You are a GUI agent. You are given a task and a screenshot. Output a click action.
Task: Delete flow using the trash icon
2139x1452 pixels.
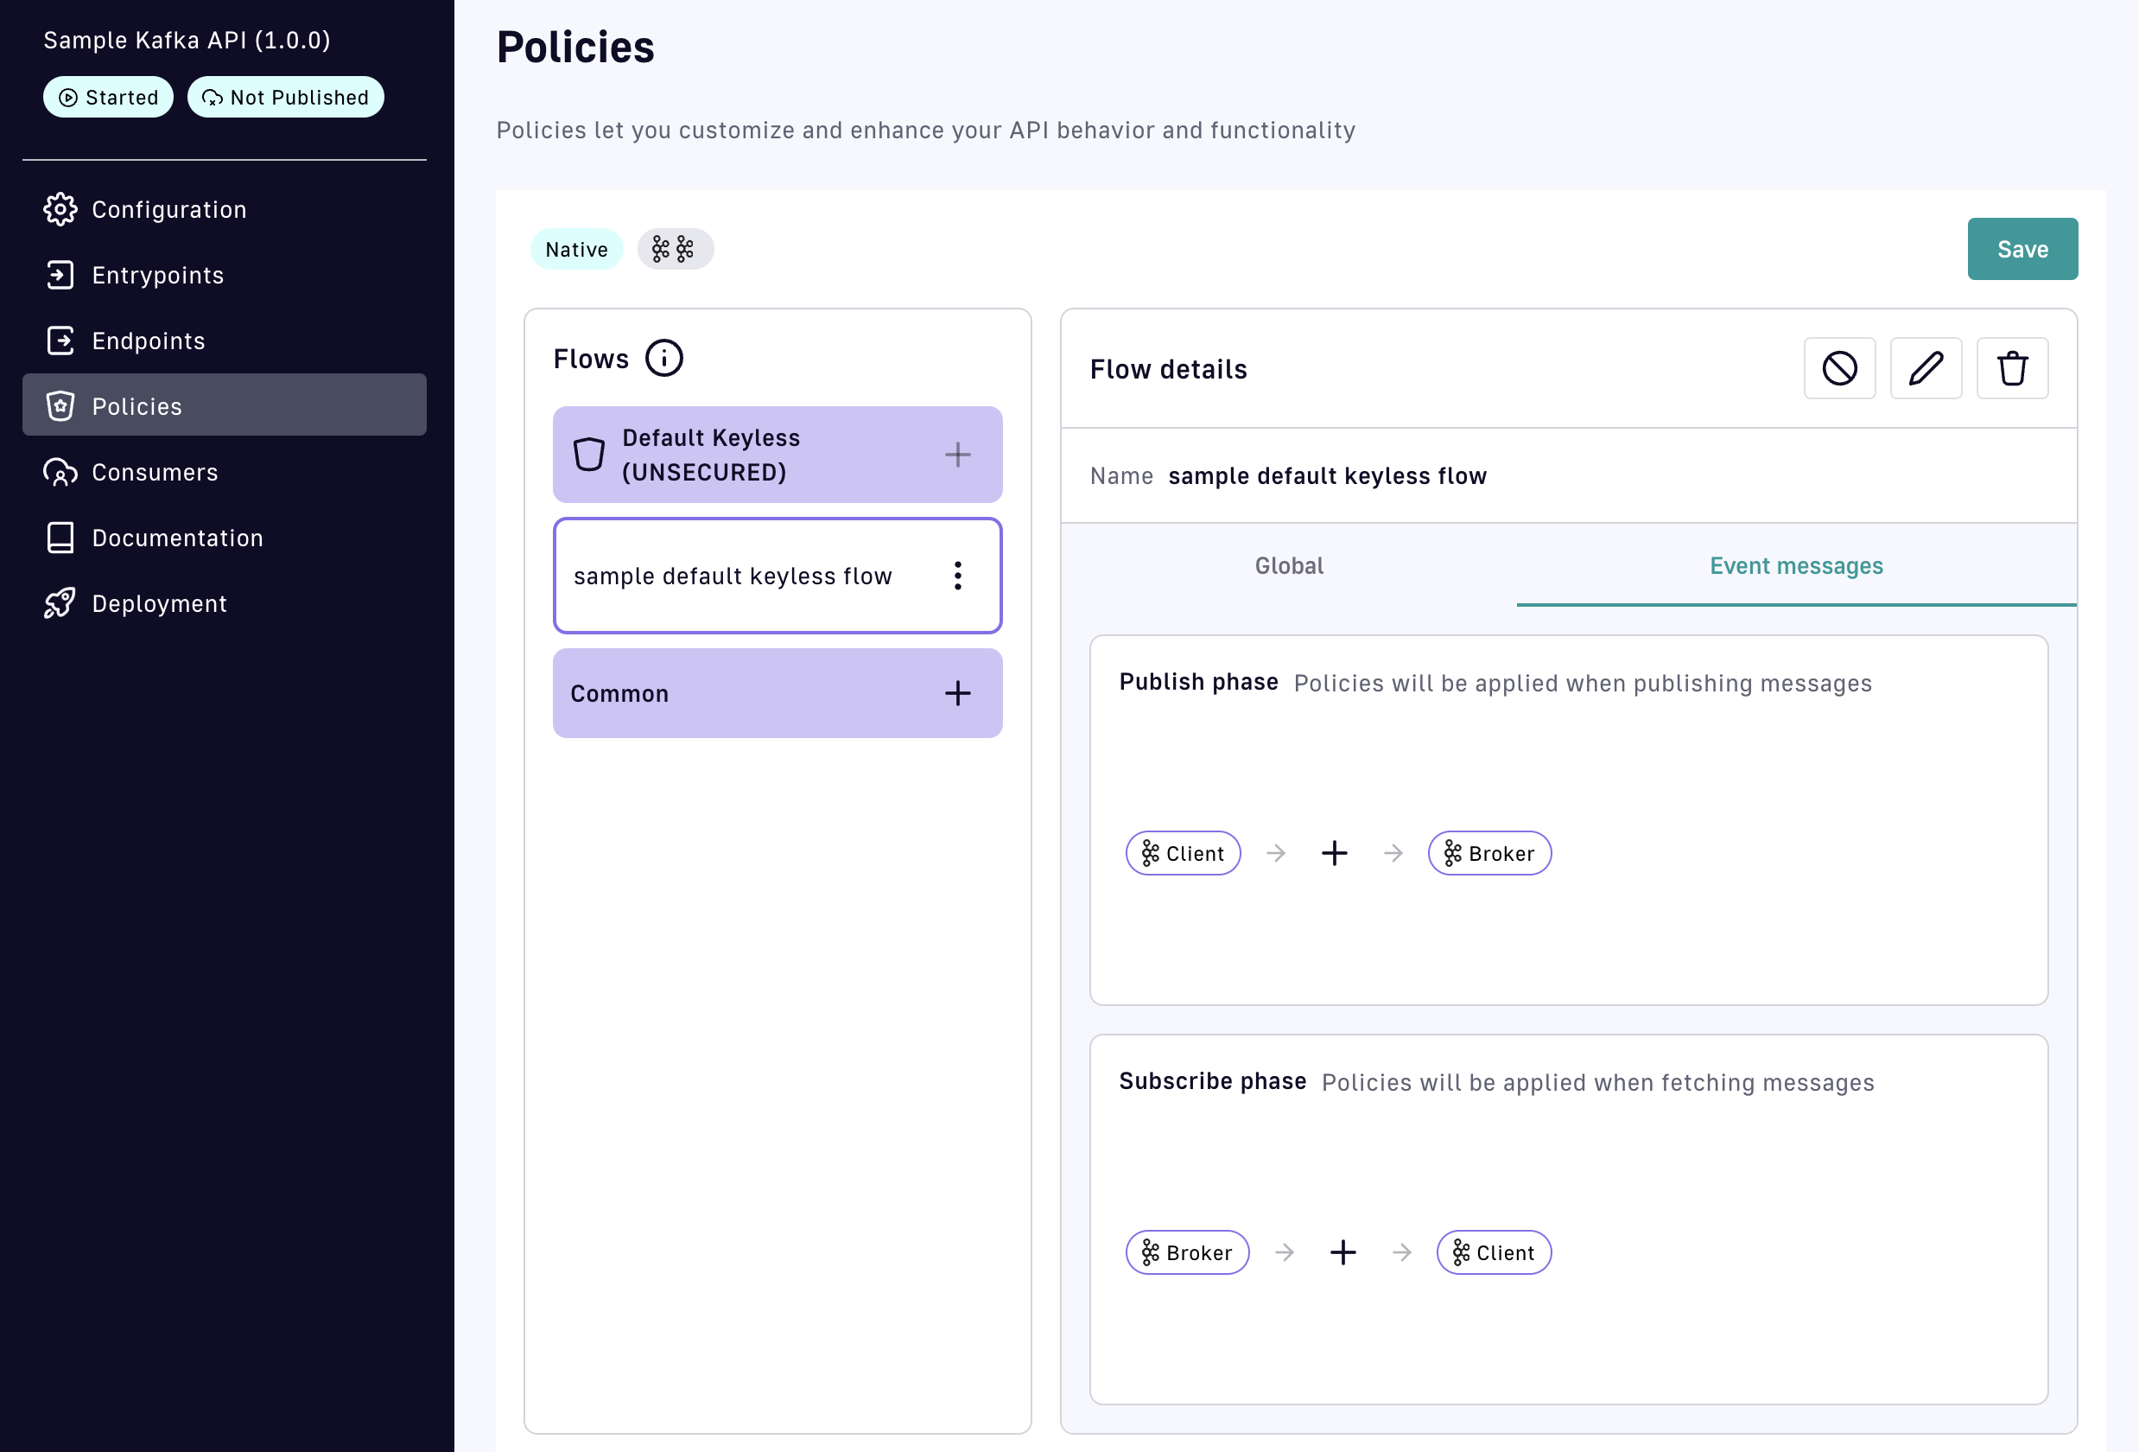2012,368
